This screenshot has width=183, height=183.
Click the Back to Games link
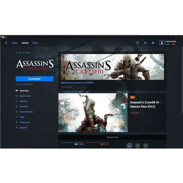coord(24,53)
